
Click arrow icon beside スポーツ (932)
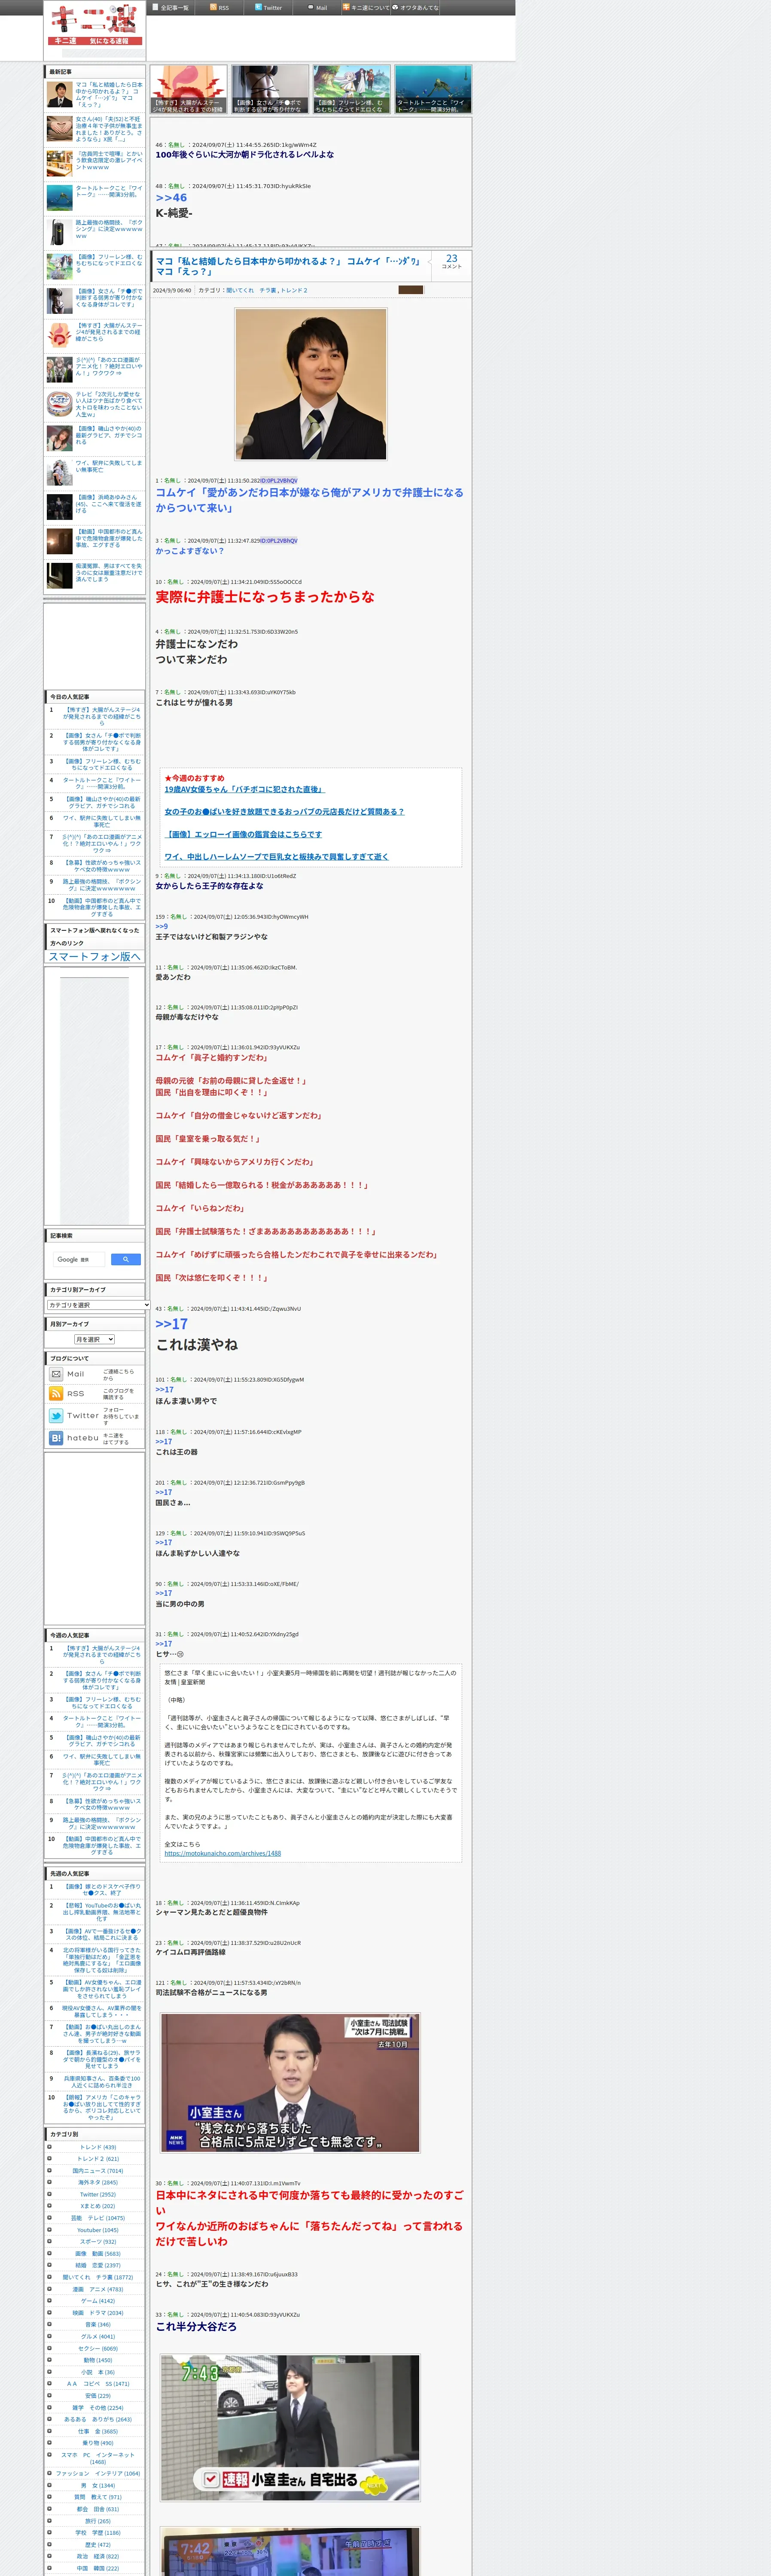pyautogui.click(x=49, y=2242)
